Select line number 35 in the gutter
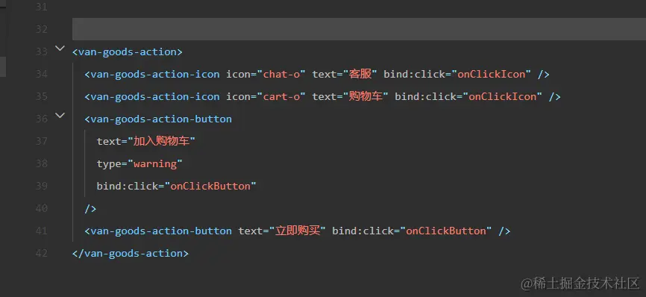 41,96
